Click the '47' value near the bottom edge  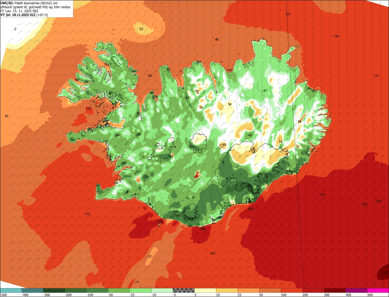tap(137, 282)
